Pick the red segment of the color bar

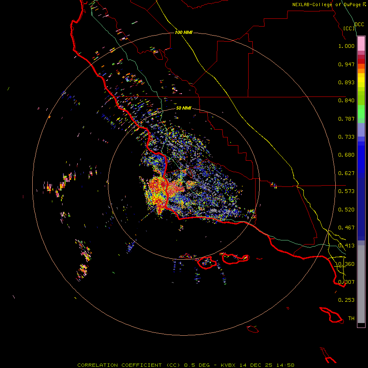click(x=361, y=61)
